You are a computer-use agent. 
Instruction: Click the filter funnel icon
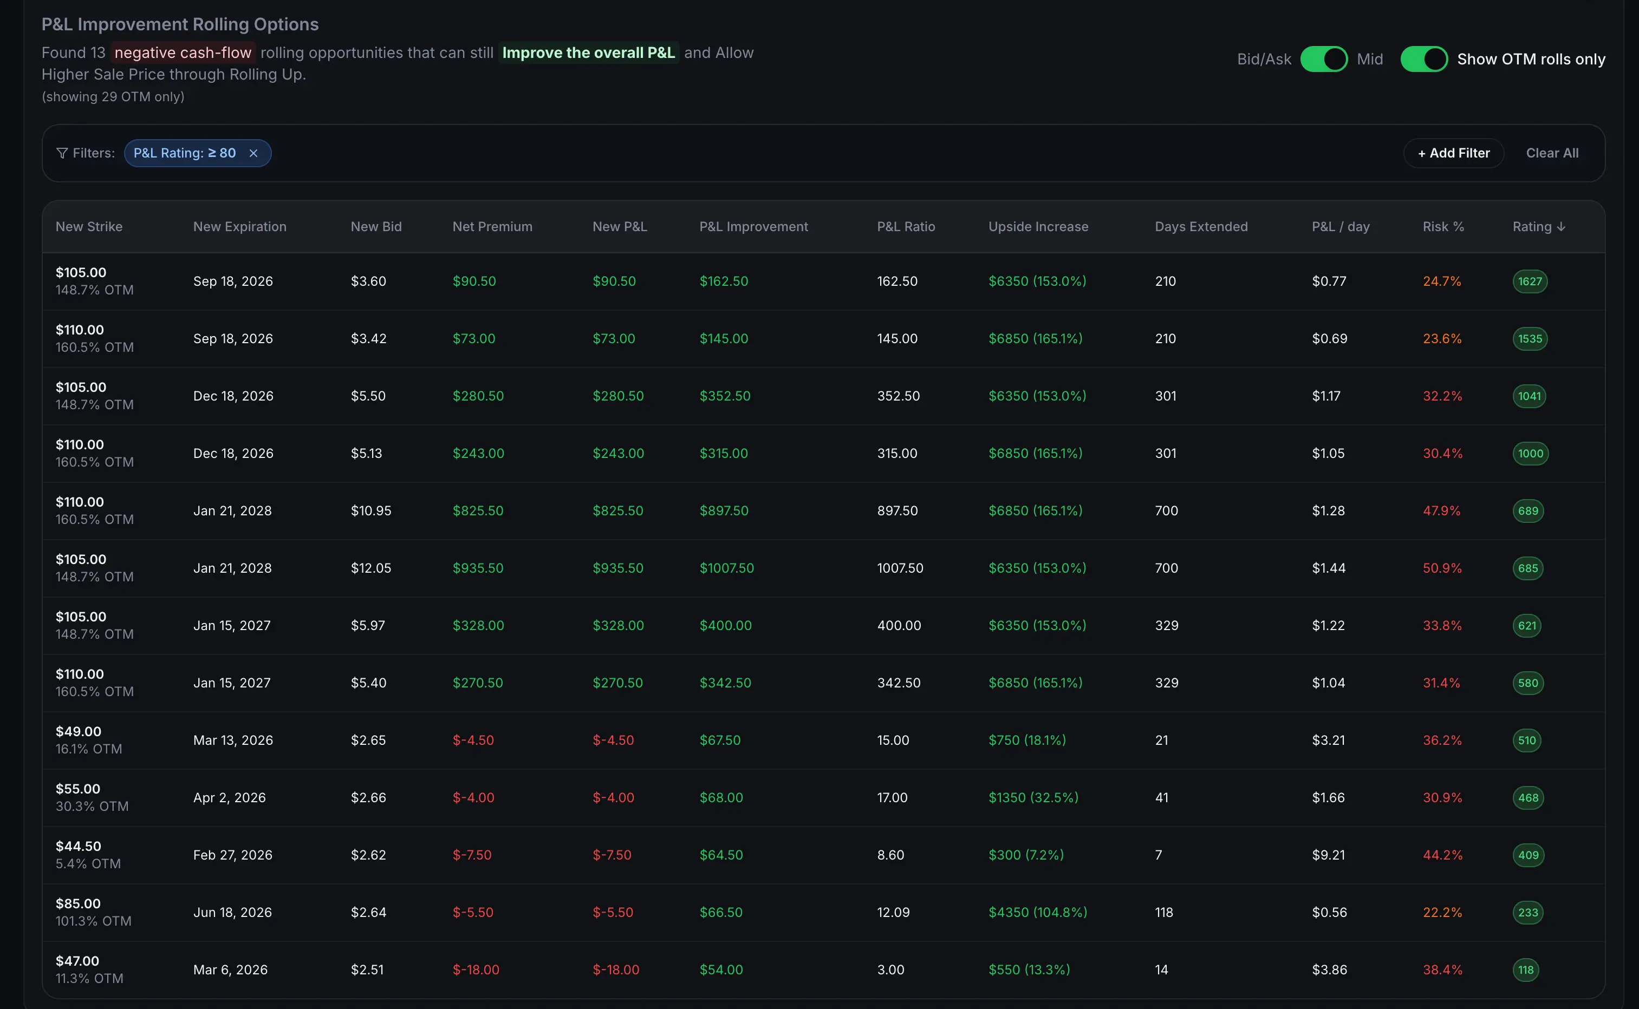(x=62, y=153)
